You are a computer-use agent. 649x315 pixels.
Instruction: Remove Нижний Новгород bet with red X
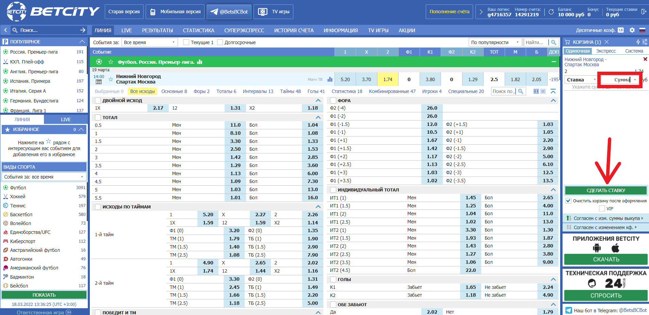[x=645, y=59]
